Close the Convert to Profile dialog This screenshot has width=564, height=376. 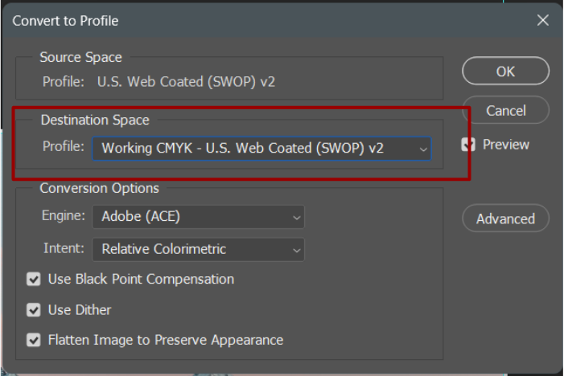coord(543,20)
